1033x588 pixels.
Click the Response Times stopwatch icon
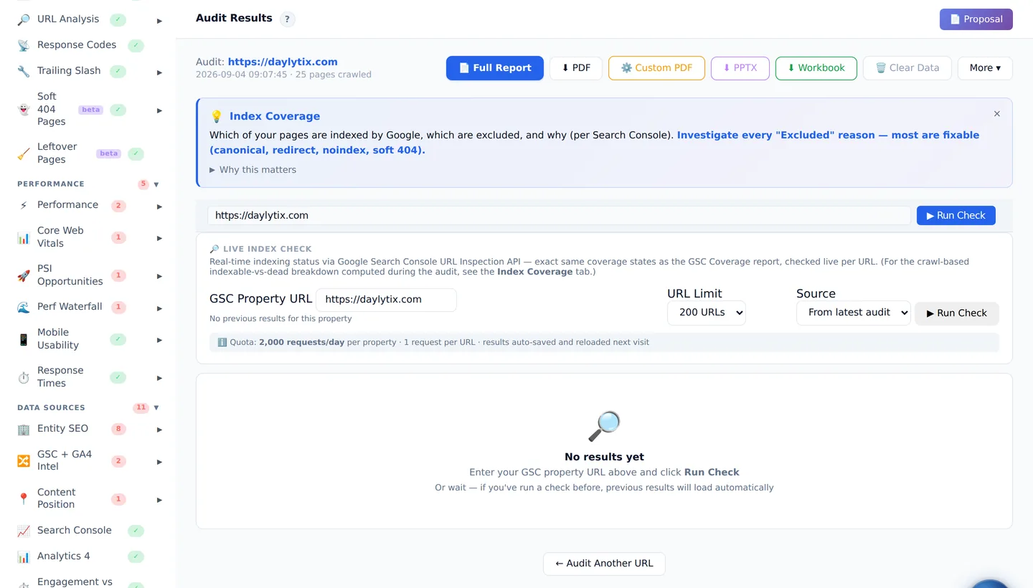(x=24, y=377)
